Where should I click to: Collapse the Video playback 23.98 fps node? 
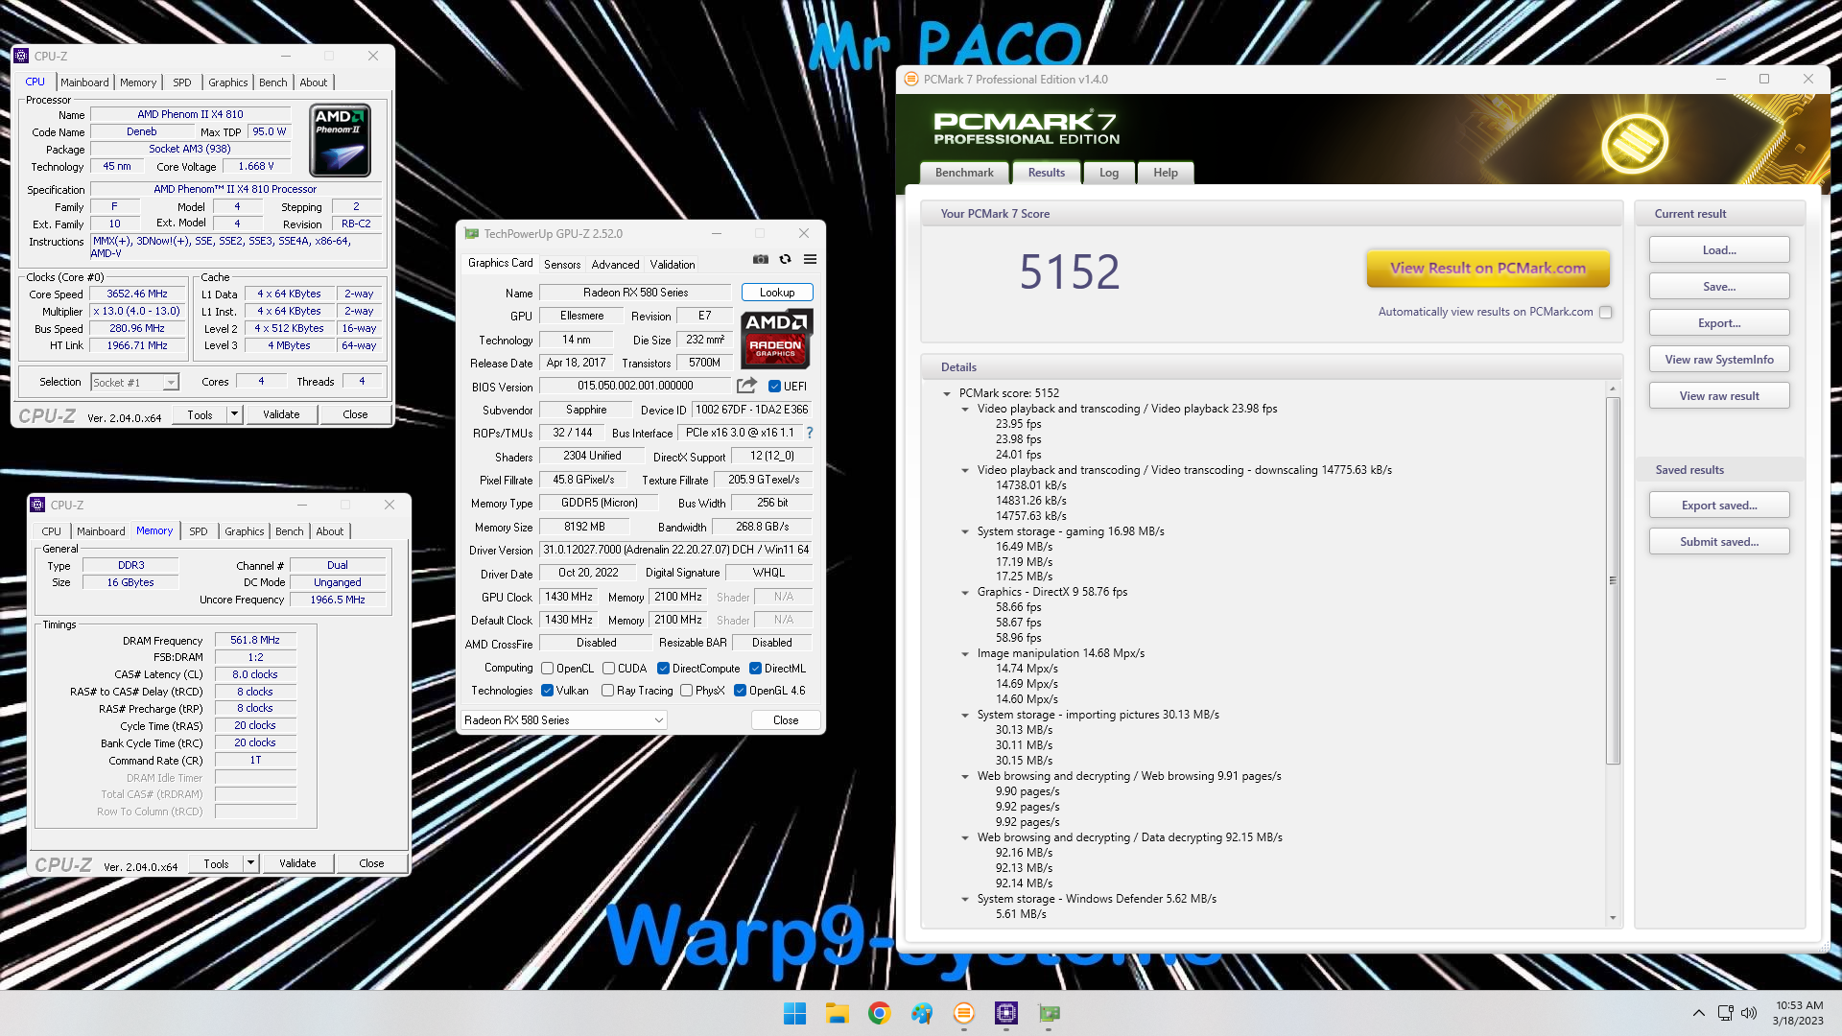point(965,409)
